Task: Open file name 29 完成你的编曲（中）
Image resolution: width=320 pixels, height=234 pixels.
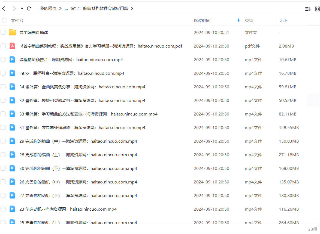Action: pyautogui.click(x=78, y=141)
